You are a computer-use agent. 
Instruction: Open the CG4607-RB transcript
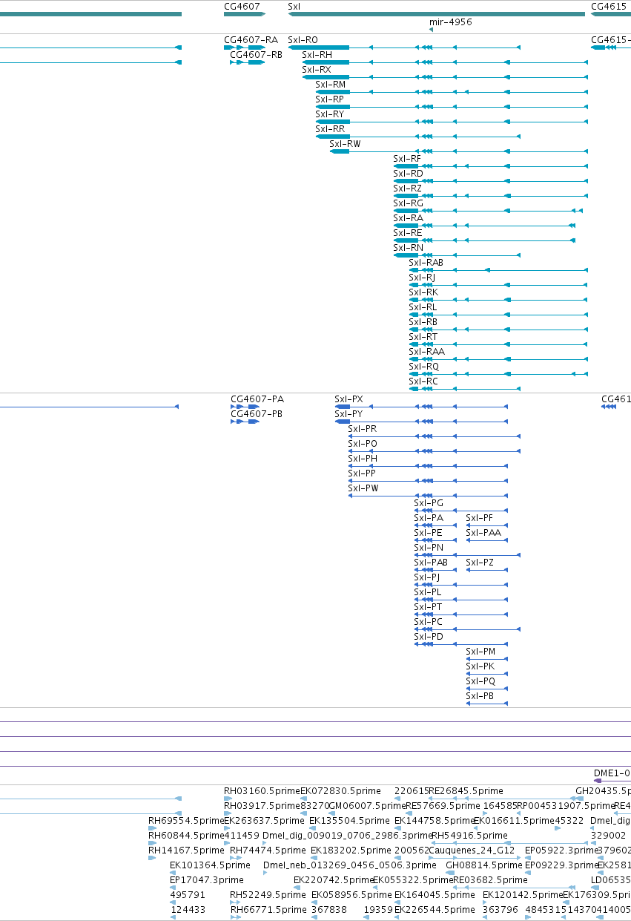click(x=256, y=54)
